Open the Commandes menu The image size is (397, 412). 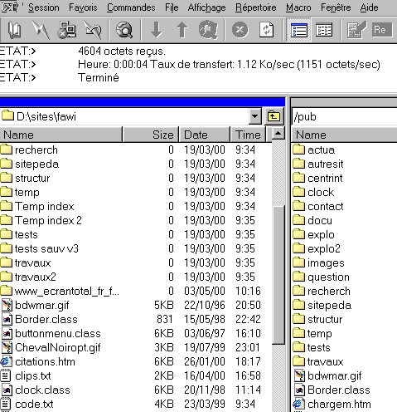coord(131,7)
